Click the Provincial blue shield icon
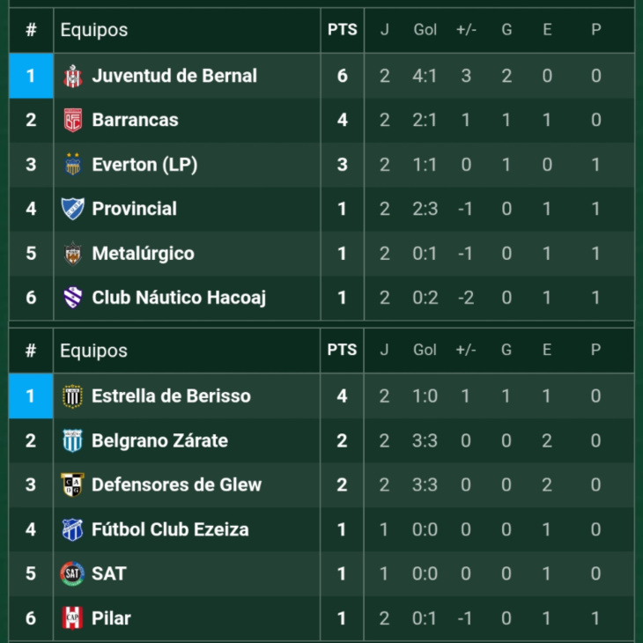This screenshot has width=643, height=643. coord(72,209)
